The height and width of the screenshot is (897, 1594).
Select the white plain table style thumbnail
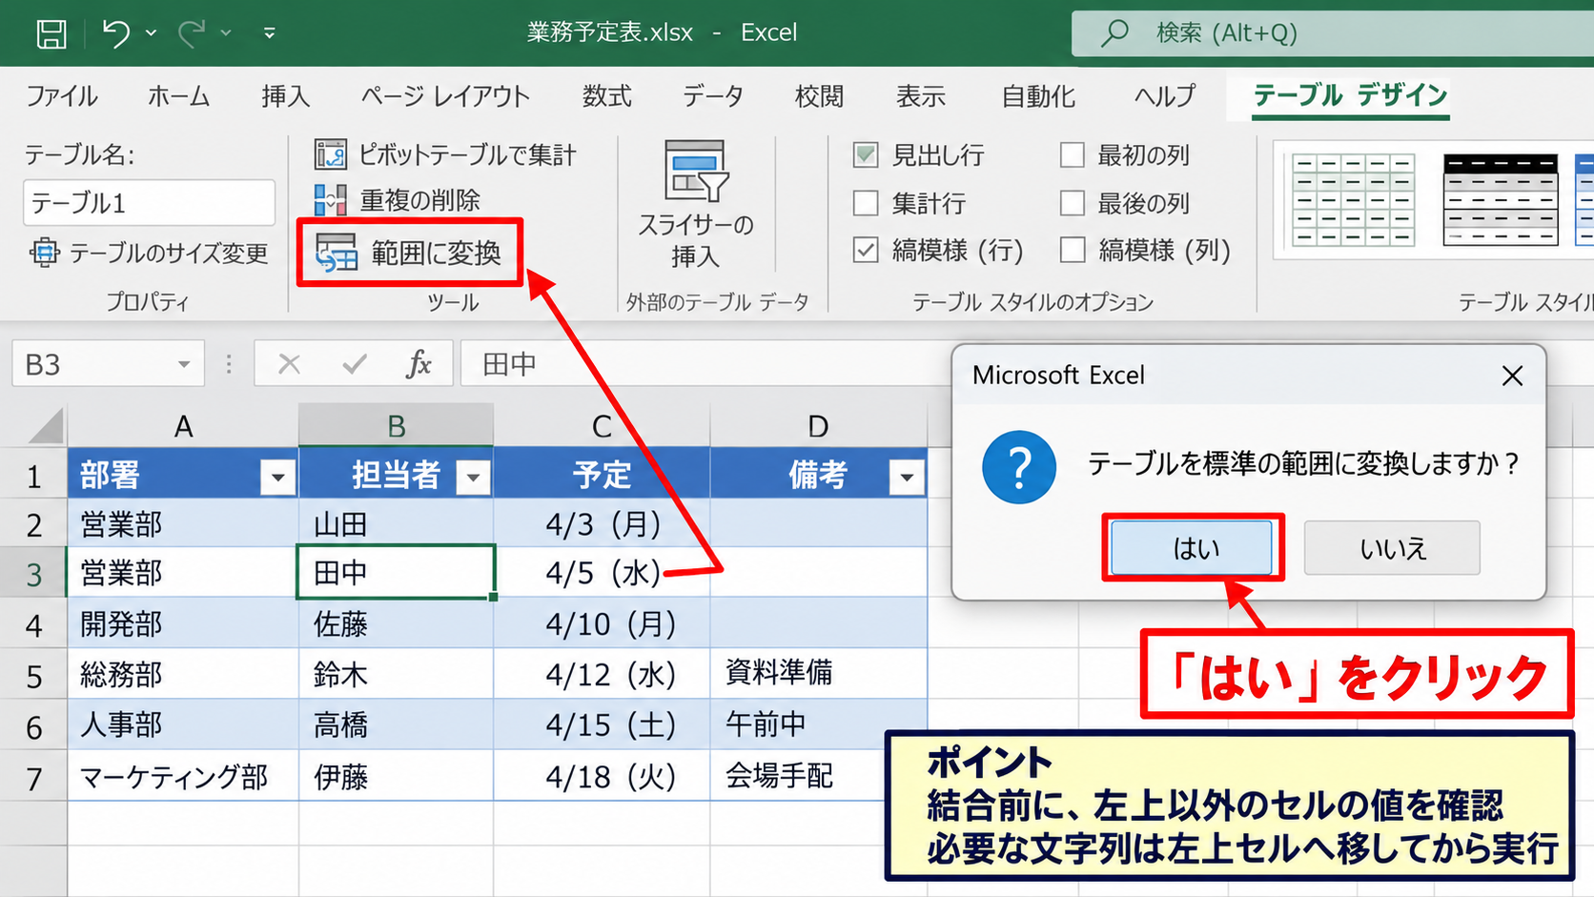click(x=1353, y=200)
